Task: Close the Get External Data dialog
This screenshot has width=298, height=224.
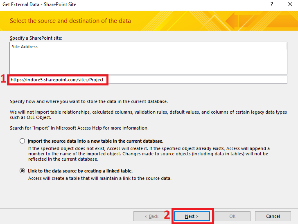Action: tap(289, 4)
